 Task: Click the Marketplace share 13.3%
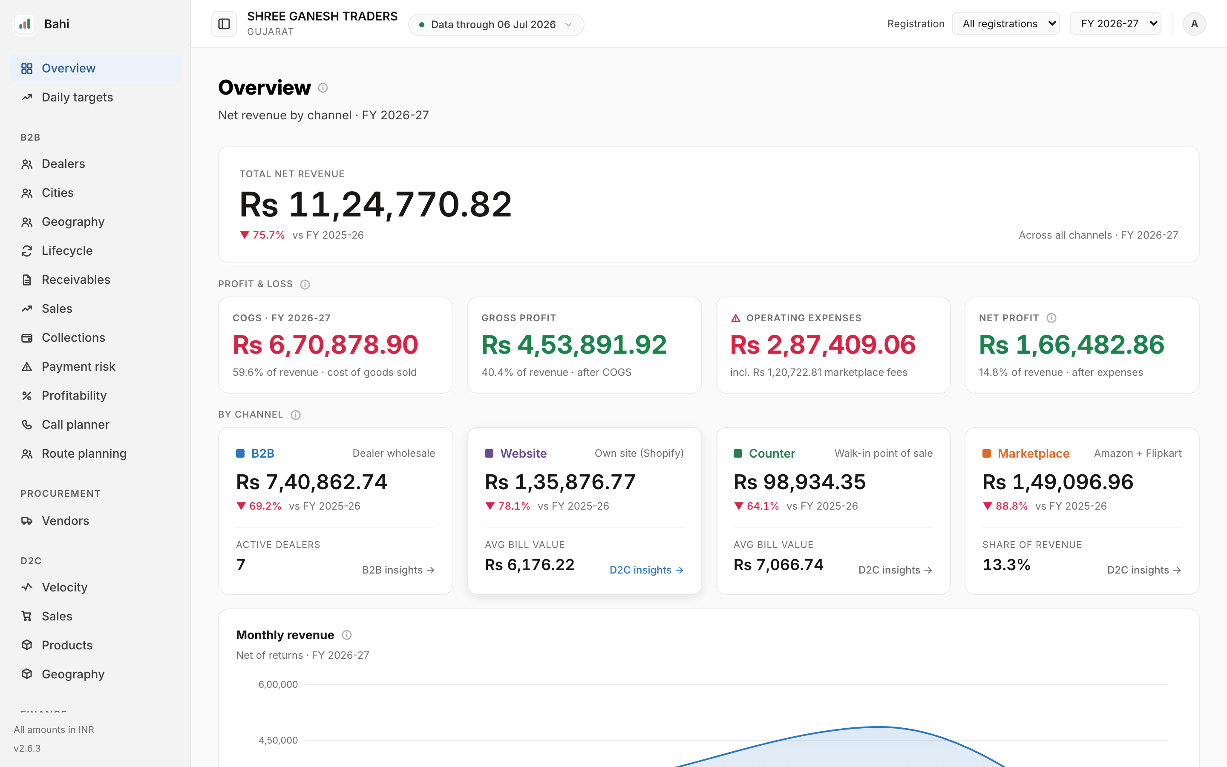click(1006, 565)
